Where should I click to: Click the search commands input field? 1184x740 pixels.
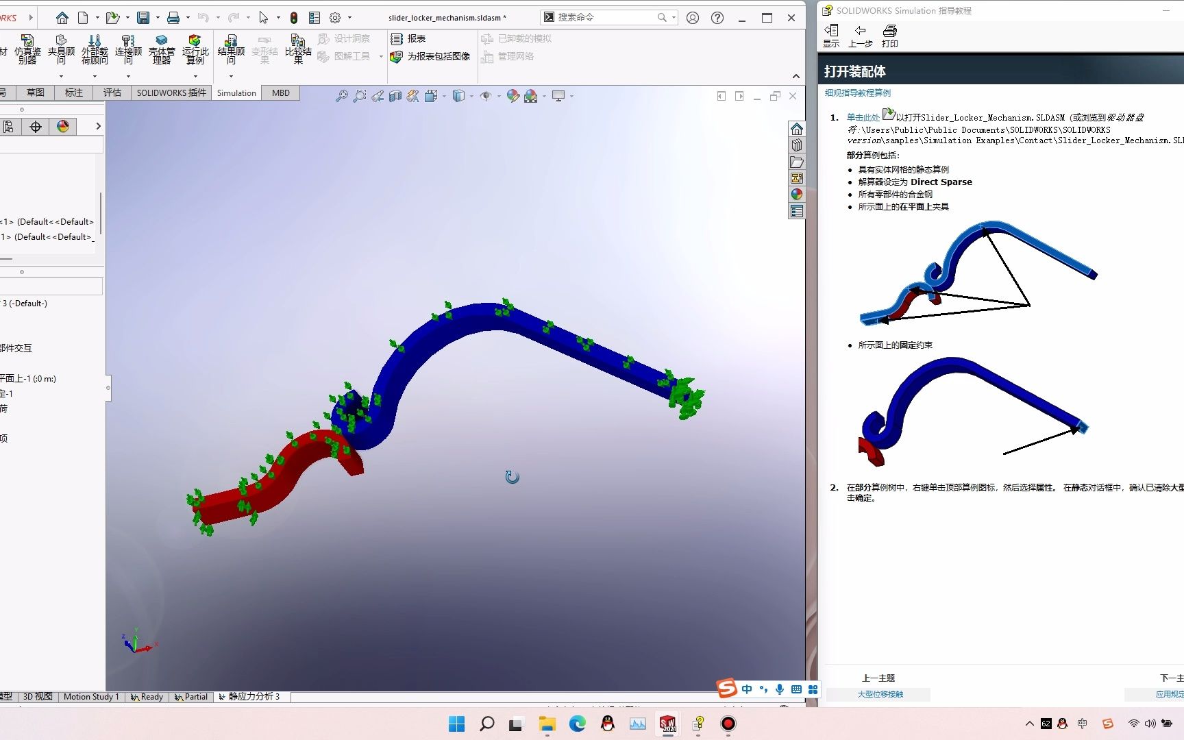[606, 17]
